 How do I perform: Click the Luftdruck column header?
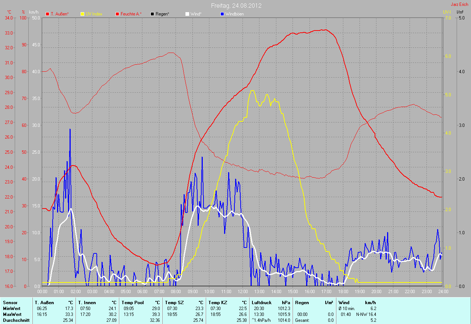(x=261, y=302)
